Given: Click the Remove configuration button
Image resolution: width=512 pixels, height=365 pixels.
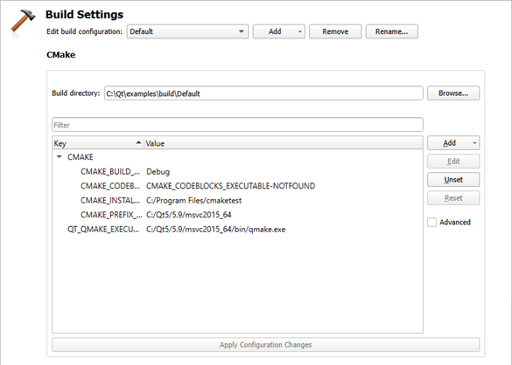Looking at the screenshot, I should point(335,31).
